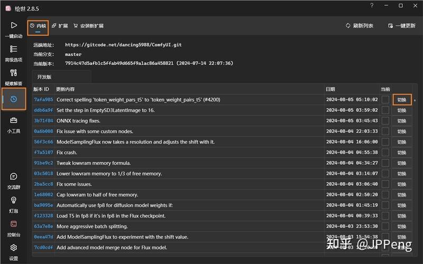Click 切换 for commit 7afa985
The width and height of the screenshot is (423, 264).
pos(402,99)
